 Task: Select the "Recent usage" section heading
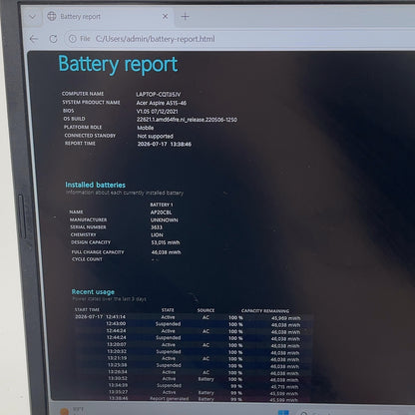[x=93, y=292]
